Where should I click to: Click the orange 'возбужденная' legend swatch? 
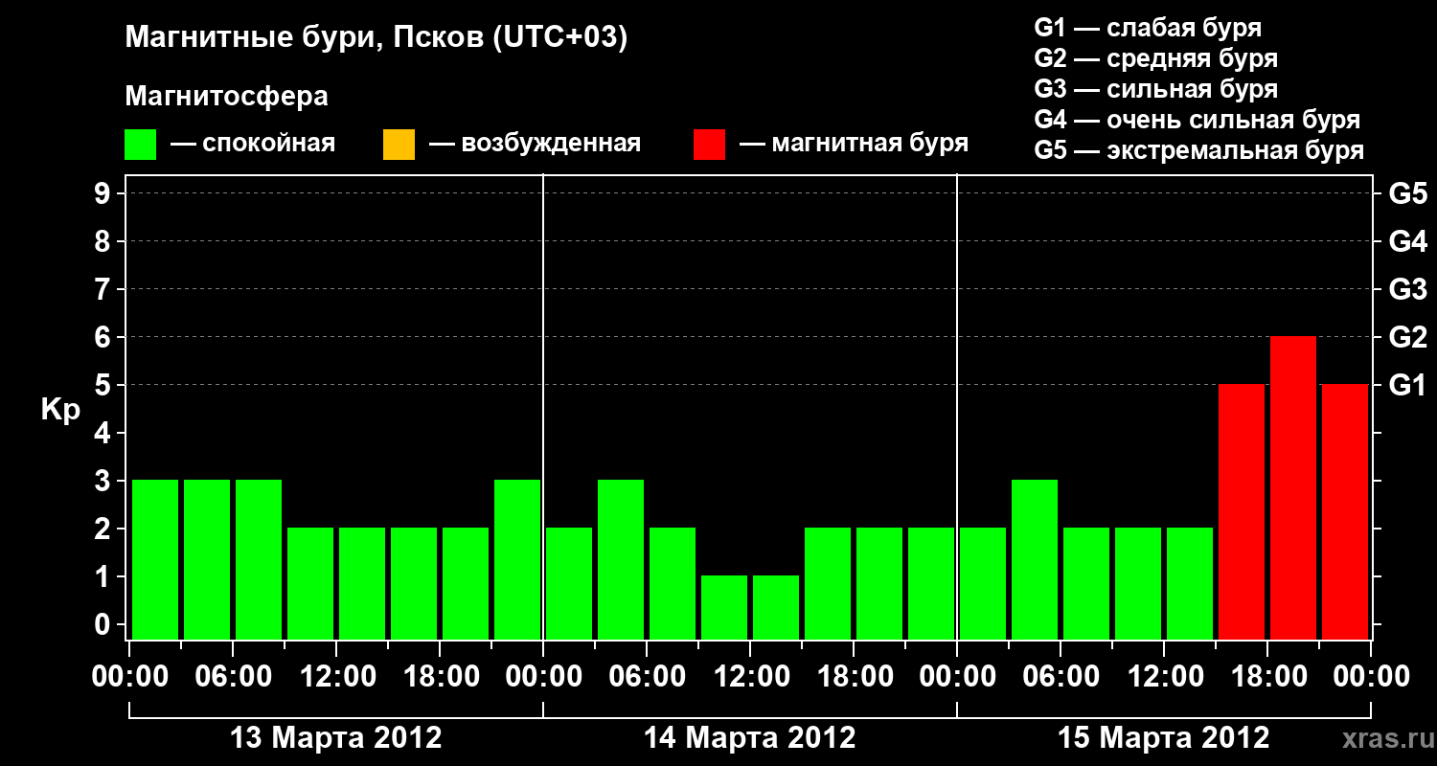[x=399, y=145]
